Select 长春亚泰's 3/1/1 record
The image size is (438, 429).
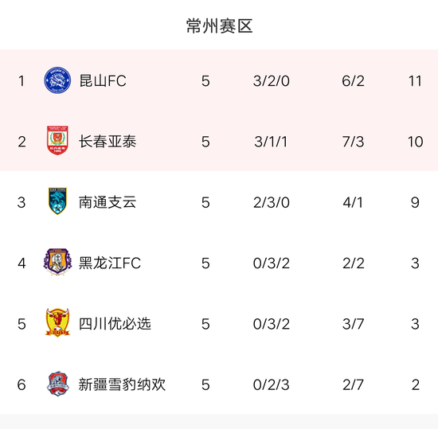click(271, 142)
